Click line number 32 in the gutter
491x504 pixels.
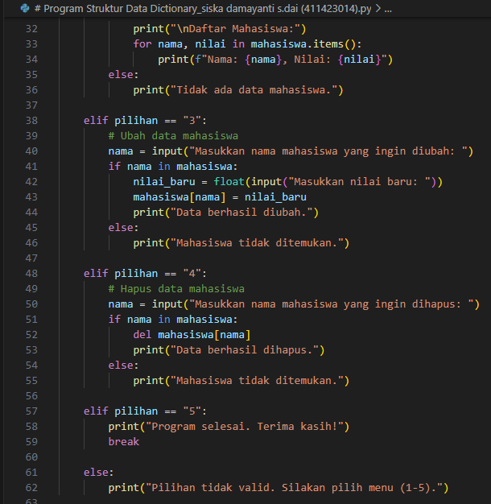(31, 29)
